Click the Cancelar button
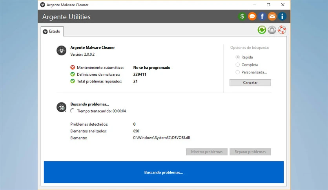 (250, 83)
